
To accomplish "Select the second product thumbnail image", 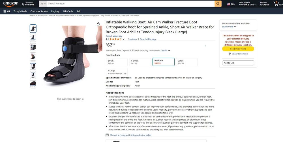I will [x=33, y=38].
